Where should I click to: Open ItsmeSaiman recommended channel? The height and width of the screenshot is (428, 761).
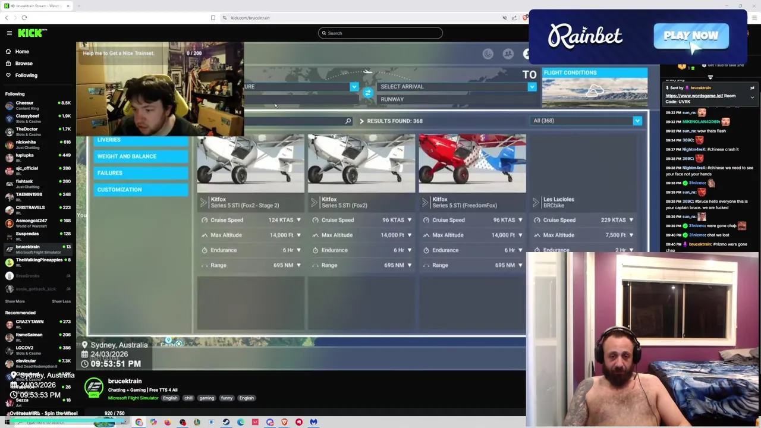click(x=37, y=337)
